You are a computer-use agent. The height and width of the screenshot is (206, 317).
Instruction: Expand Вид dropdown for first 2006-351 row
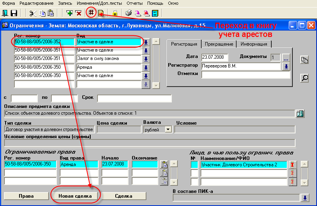tap(146, 51)
